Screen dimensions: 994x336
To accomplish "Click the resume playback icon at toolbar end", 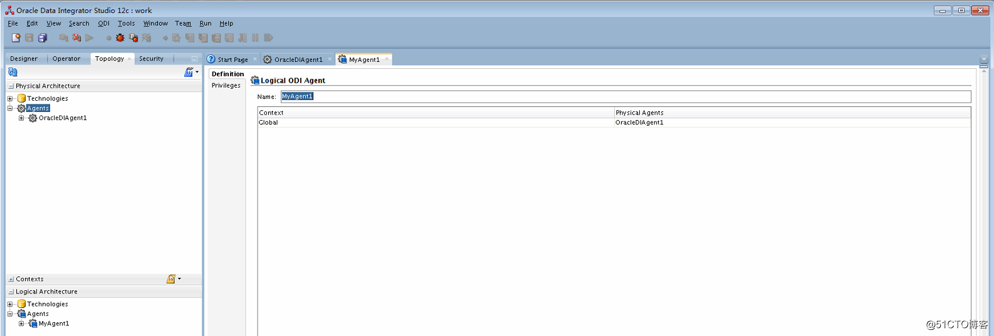I will [x=268, y=38].
